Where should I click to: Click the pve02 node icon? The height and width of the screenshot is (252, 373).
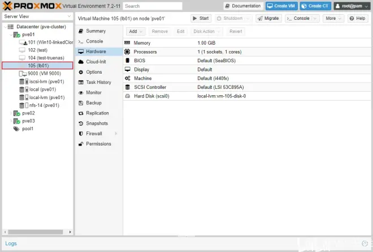pyautogui.click(x=16, y=113)
